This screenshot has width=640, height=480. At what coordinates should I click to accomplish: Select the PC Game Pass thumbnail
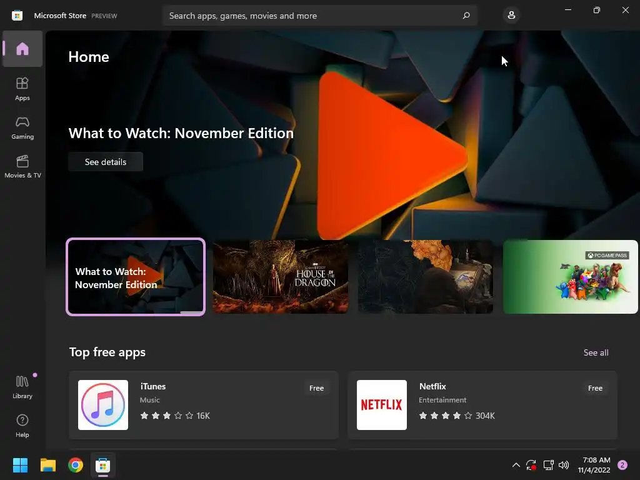coord(571,277)
